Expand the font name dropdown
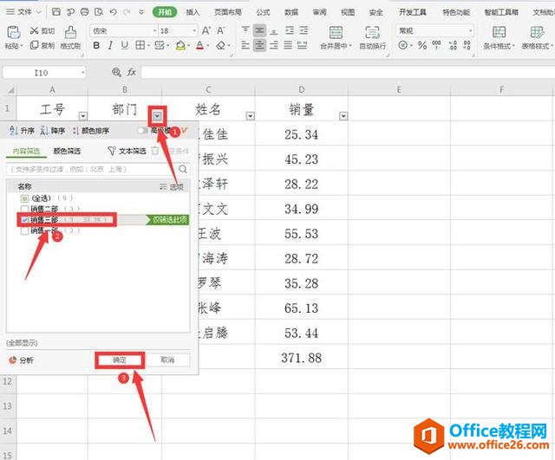This screenshot has height=460, width=555. 154,31
